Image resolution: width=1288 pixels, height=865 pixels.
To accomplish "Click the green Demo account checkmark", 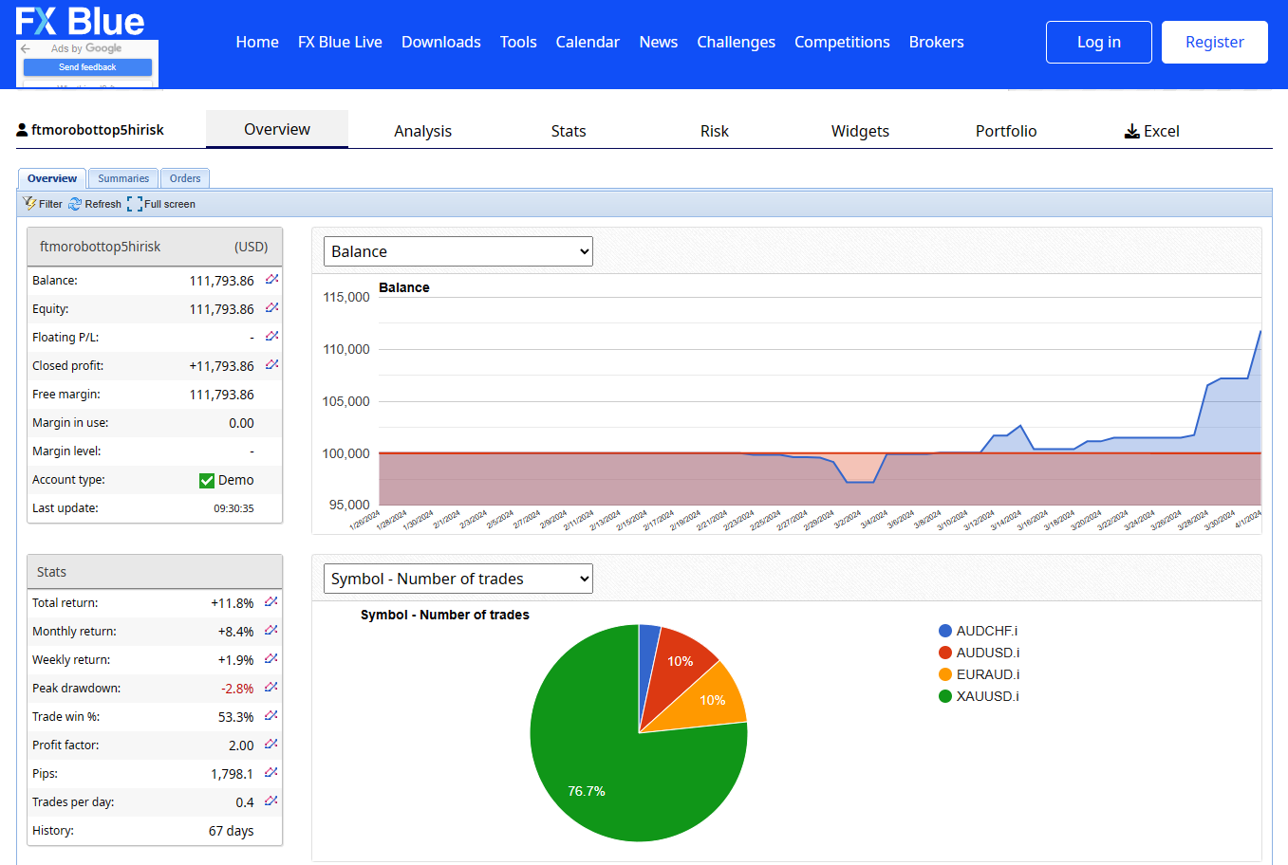I will click(207, 480).
